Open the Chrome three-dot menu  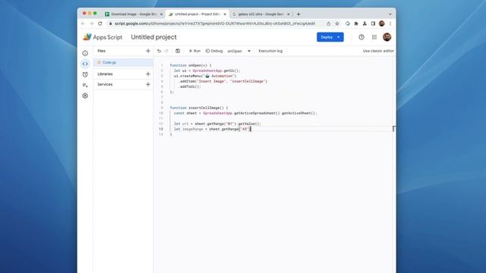tap(390, 24)
